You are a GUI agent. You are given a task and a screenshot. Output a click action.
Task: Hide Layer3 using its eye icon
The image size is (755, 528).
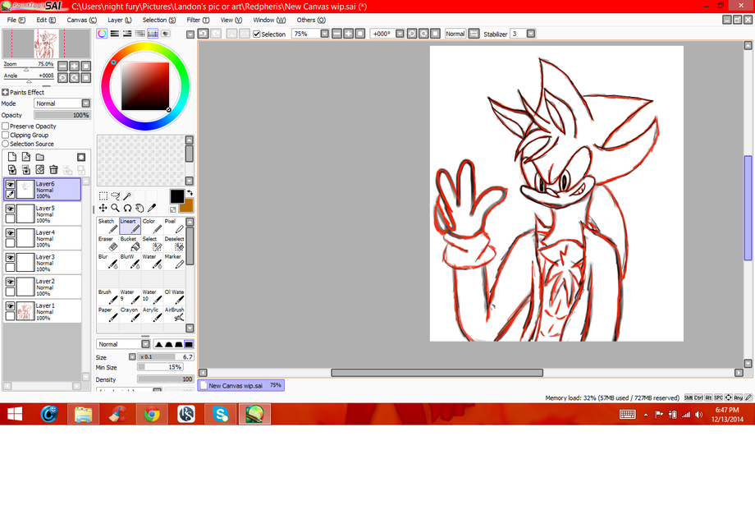(10, 258)
